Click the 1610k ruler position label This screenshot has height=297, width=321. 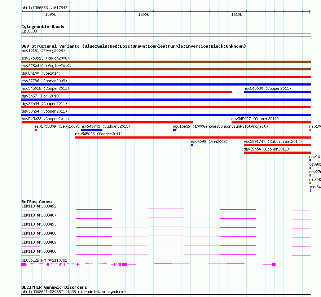tap(237, 14)
